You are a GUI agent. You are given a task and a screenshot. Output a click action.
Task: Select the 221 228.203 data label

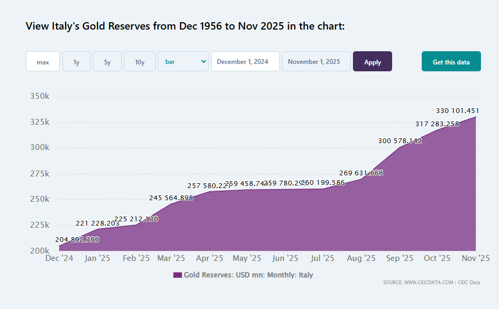coord(97,223)
